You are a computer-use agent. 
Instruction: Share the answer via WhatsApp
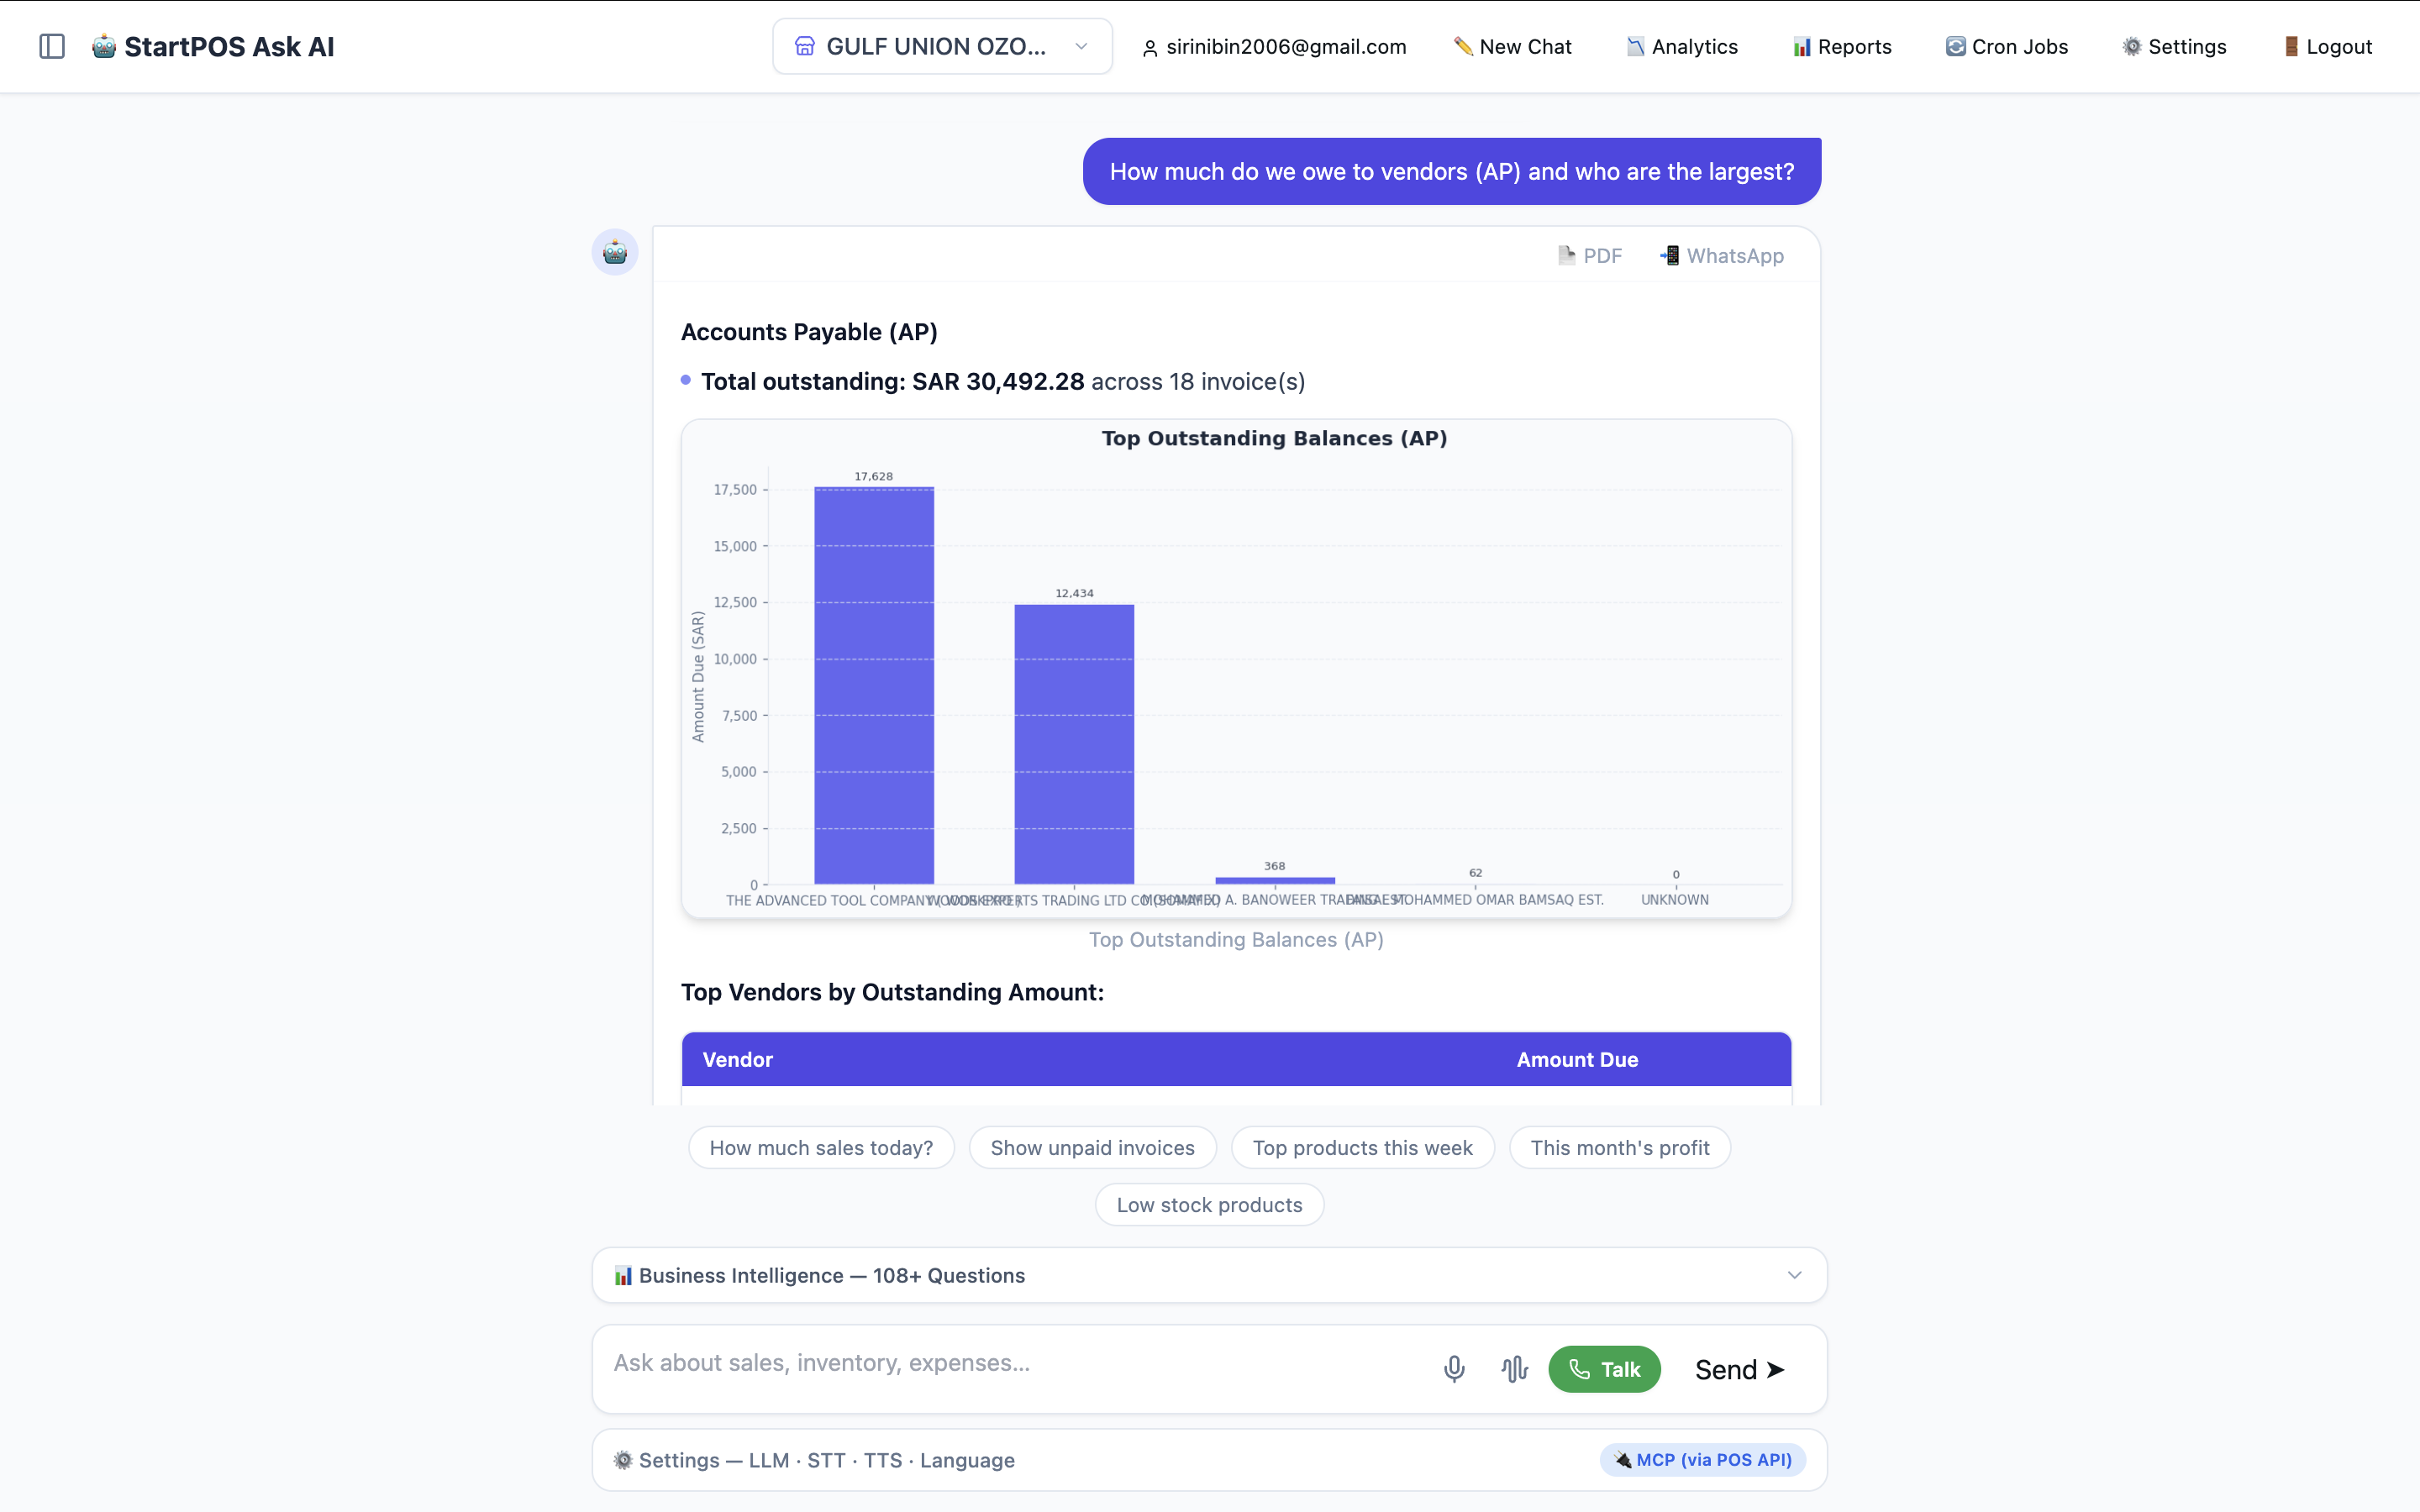click(1721, 256)
